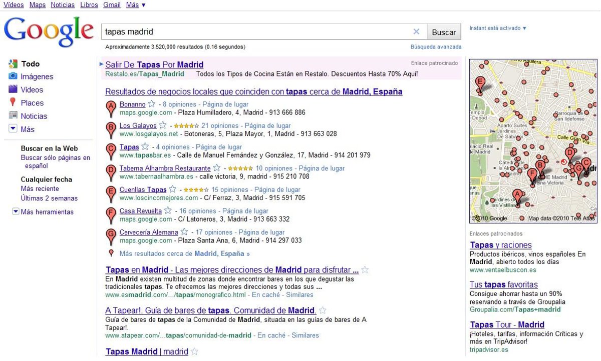Click the Google logo
This screenshot has width=601, height=361.
(49, 32)
